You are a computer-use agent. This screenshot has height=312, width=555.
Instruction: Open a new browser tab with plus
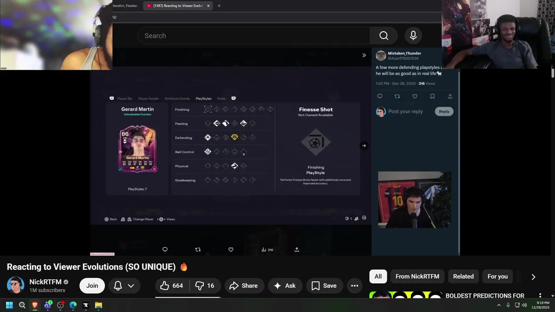[219, 6]
